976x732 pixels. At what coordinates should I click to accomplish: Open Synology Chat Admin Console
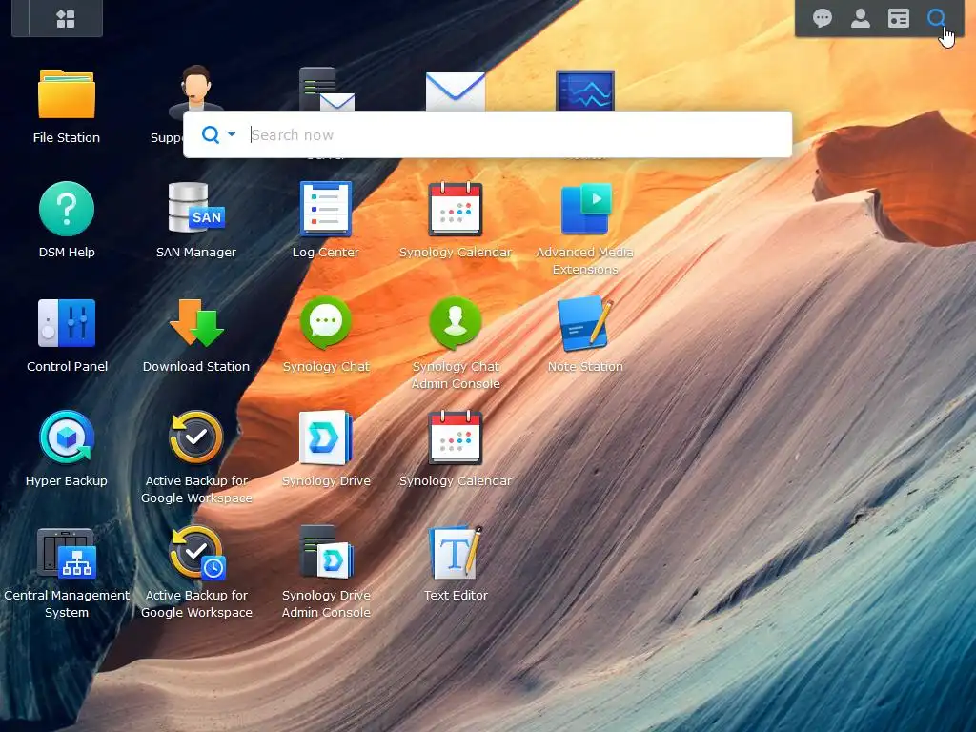click(455, 322)
